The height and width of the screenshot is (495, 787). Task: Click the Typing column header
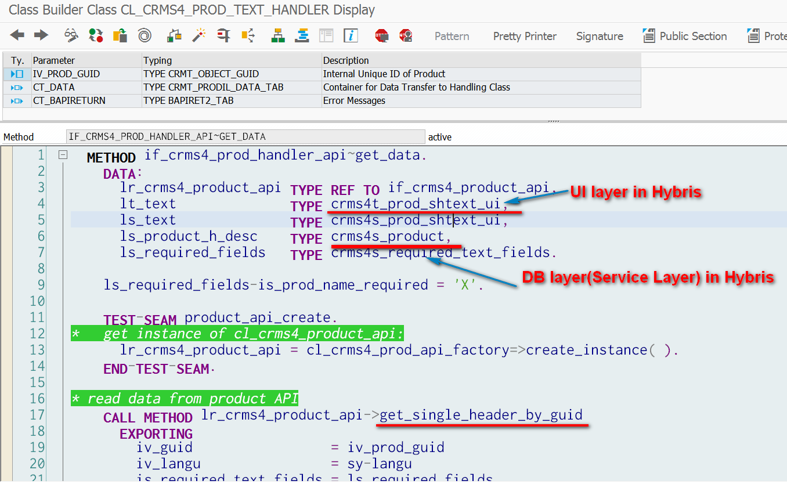(x=158, y=60)
